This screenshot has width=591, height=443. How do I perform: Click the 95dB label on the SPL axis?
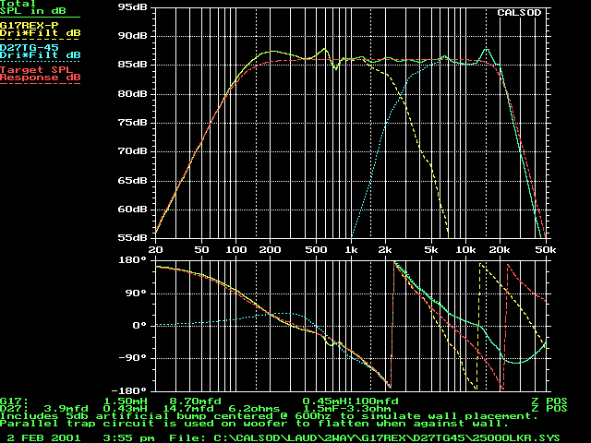click(132, 6)
